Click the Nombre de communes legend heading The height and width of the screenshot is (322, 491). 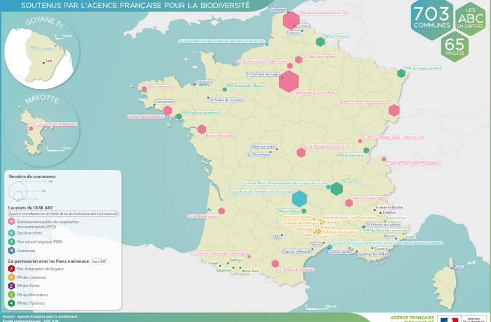32,176
